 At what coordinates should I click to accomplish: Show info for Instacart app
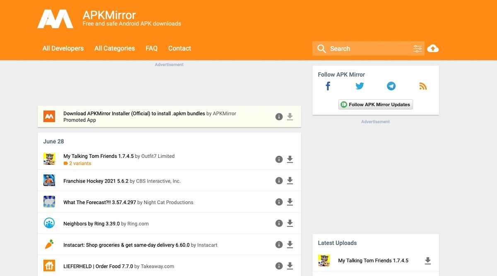pos(279,245)
